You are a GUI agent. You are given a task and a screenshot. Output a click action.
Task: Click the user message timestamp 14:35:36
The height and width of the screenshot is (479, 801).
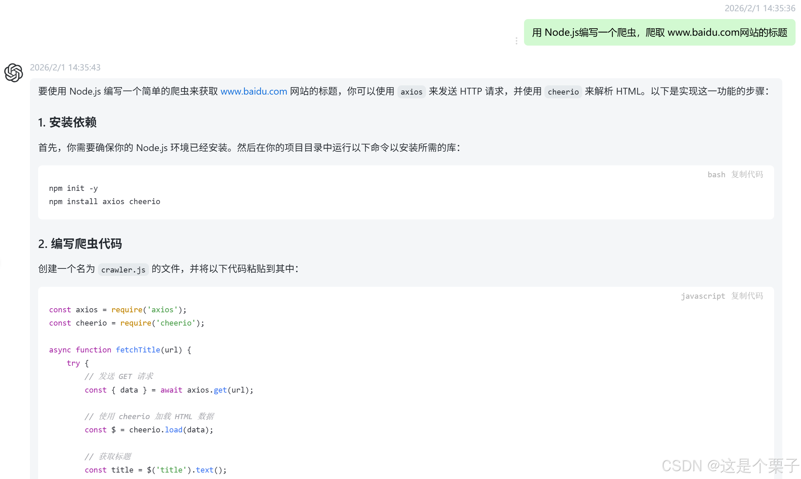click(759, 8)
